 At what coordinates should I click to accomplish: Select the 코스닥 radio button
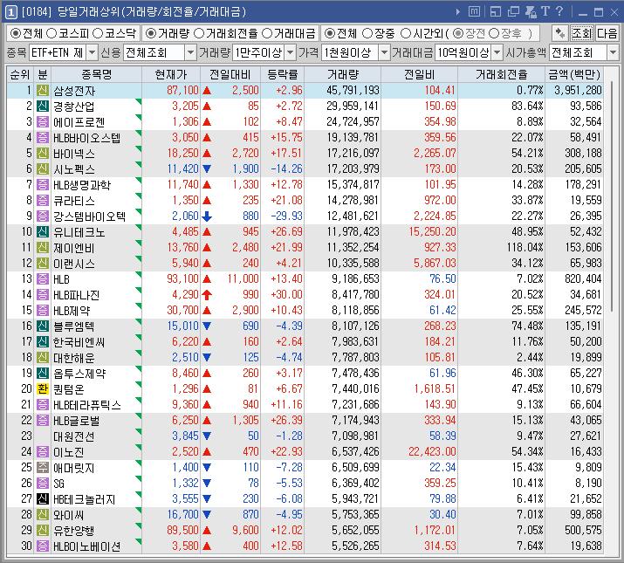[98, 33]
